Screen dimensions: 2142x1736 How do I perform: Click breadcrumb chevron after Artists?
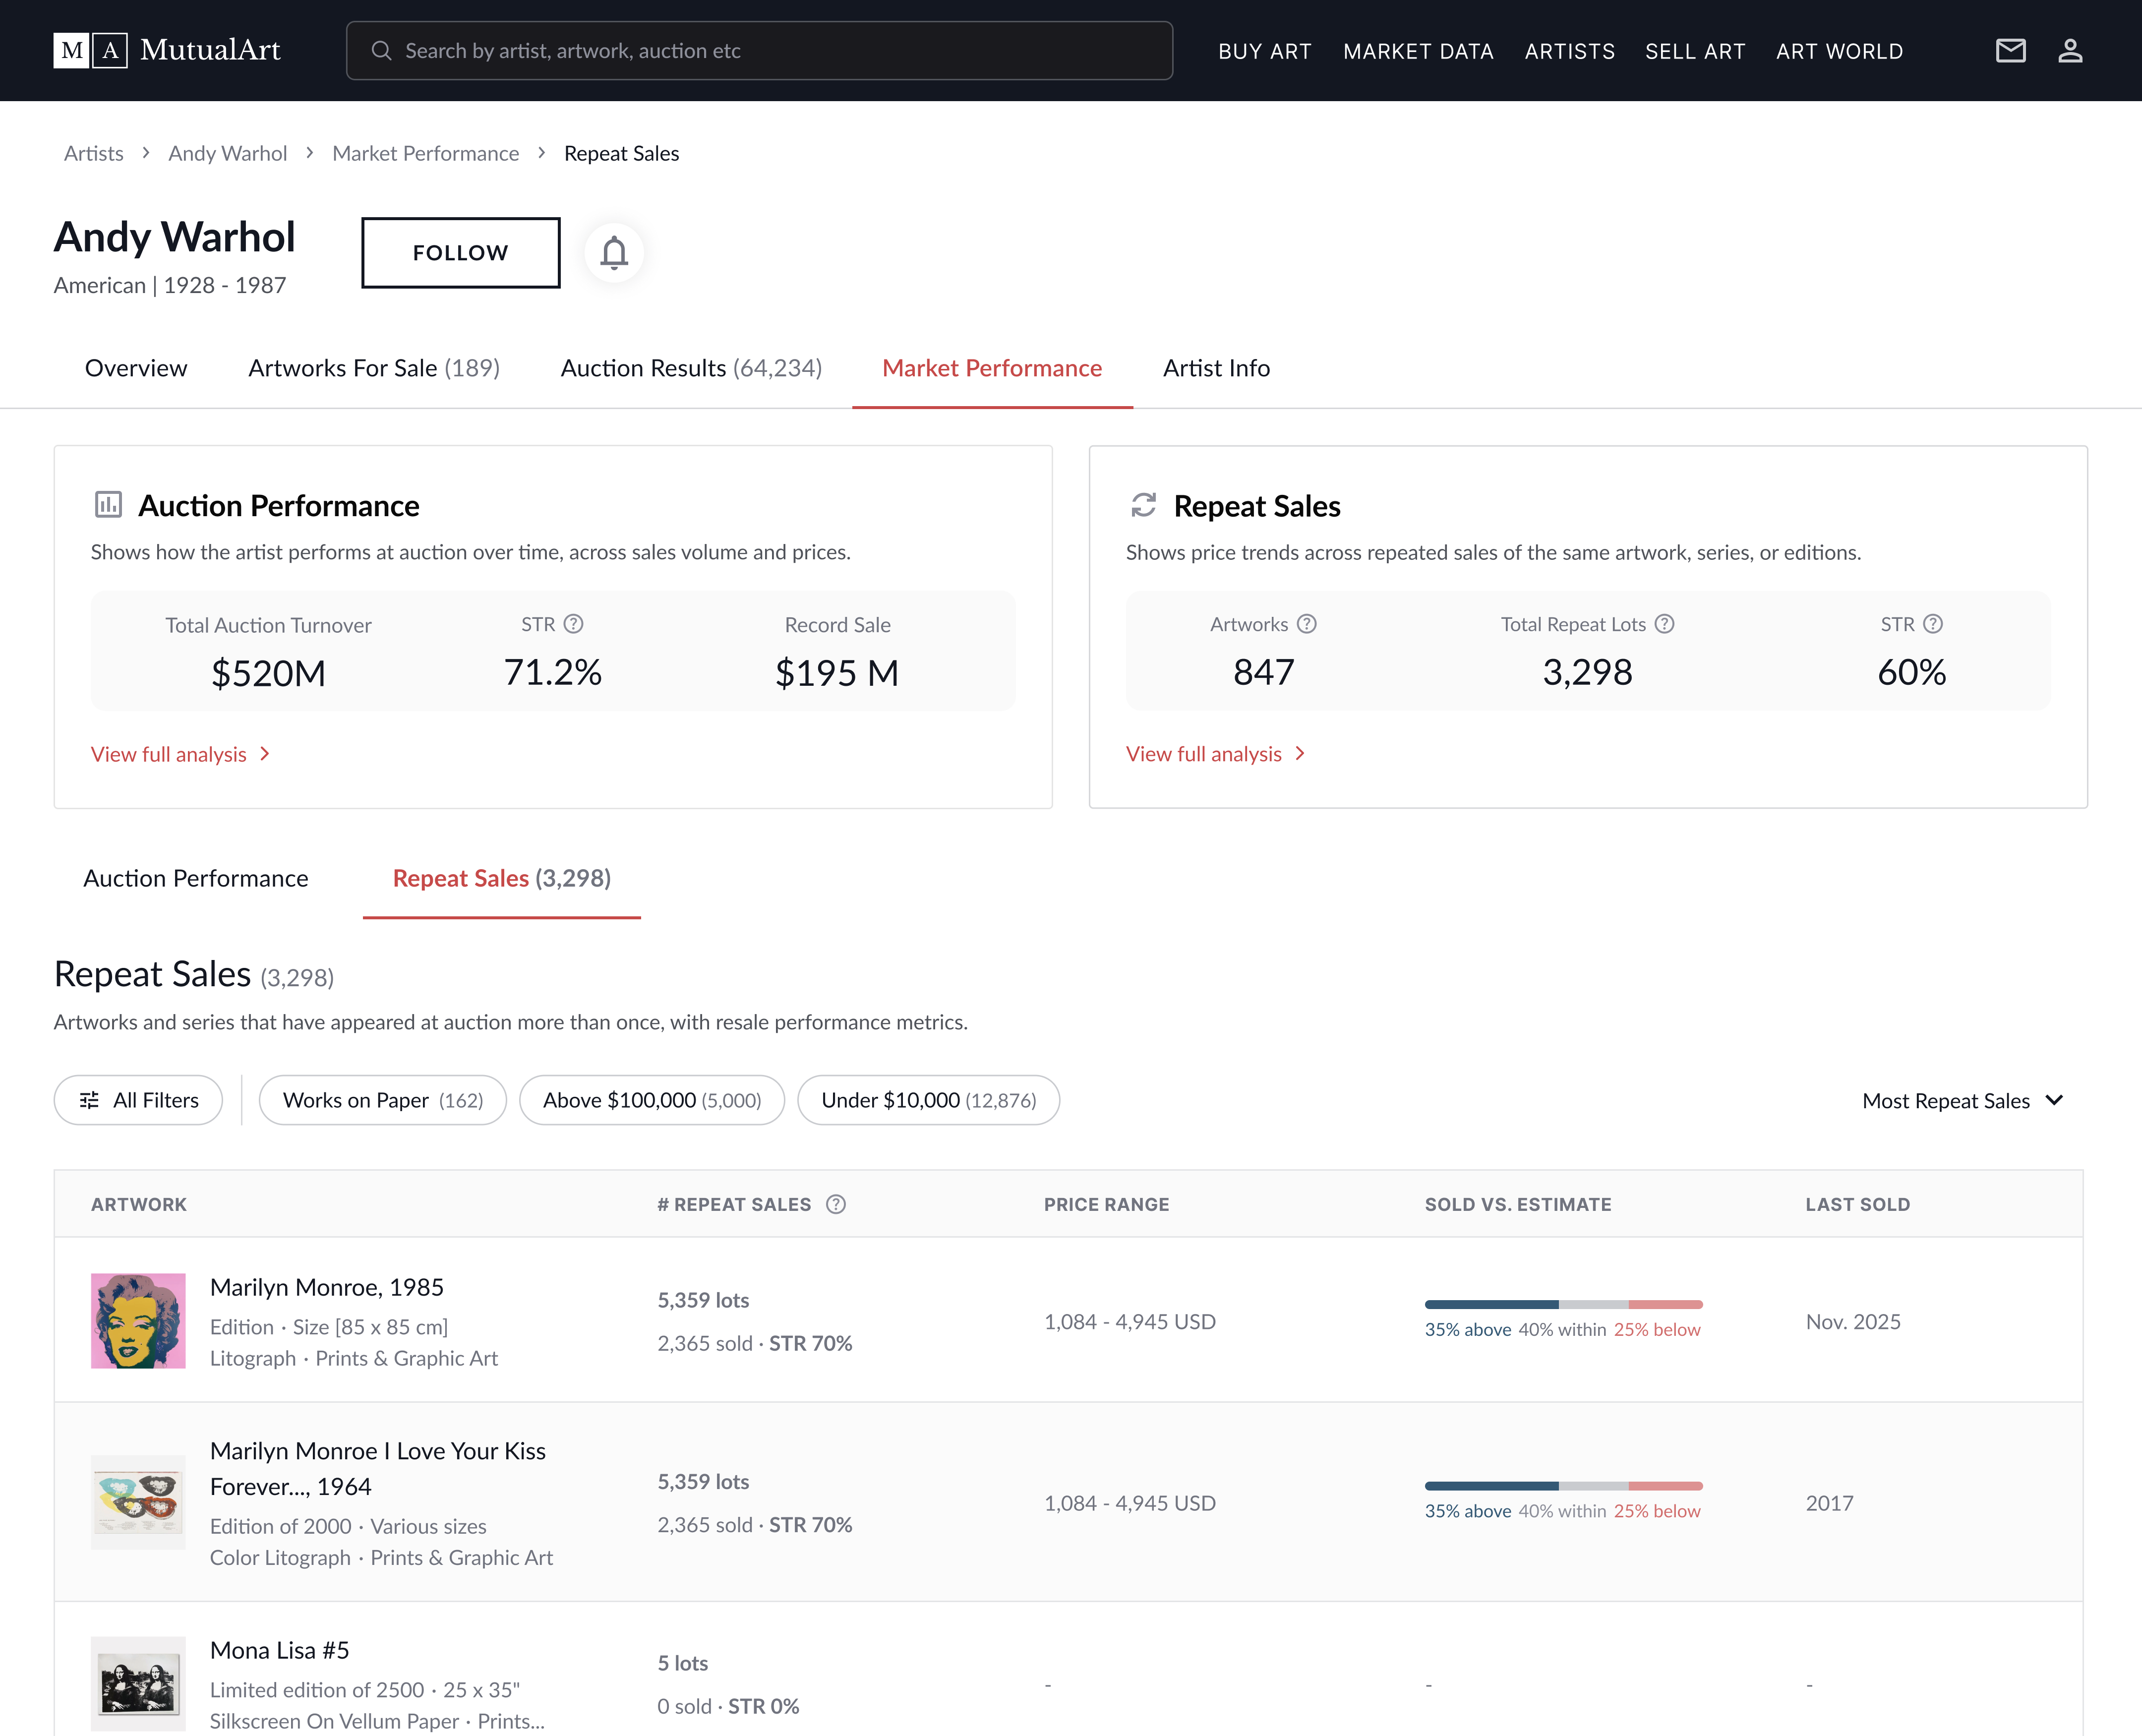point(146,153)
